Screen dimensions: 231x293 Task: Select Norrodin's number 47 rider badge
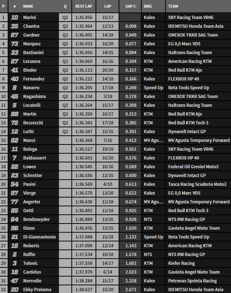[15, 281]
